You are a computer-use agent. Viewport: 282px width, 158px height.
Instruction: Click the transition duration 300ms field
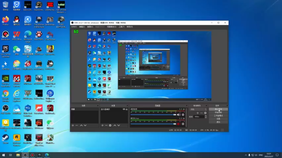coord(199,117)
